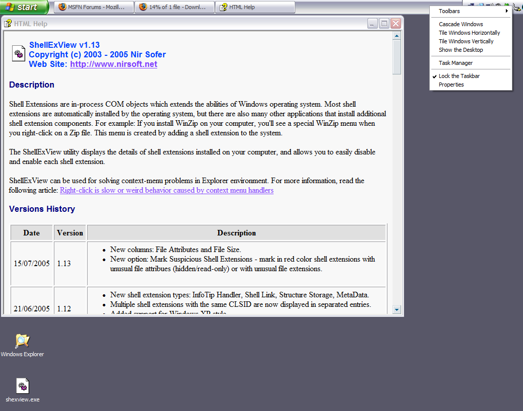Activate the HTML Help taskbar button
The width and height of the screenshot is (523, 411).
point(255,7)
